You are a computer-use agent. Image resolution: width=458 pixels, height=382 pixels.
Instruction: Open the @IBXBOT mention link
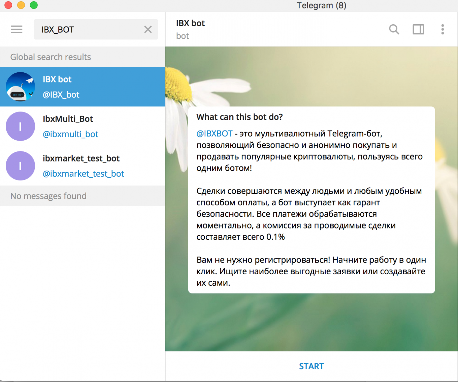pyautogui.click(x=215, y=134)
